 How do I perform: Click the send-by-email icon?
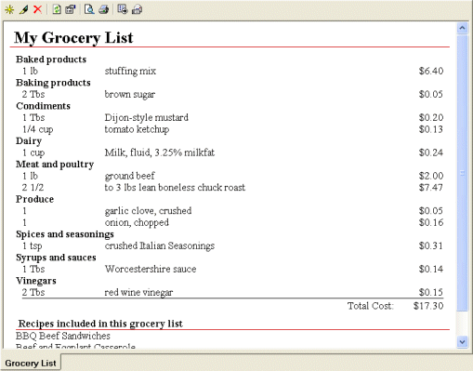(x=137, y=9)
